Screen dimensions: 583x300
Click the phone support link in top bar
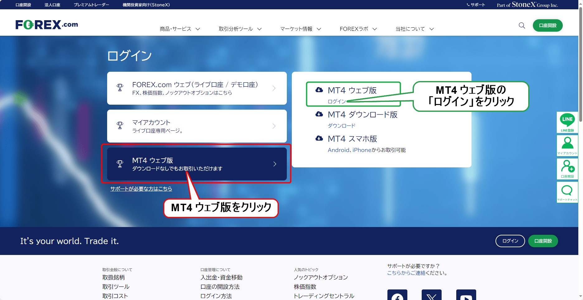point(476,5)
